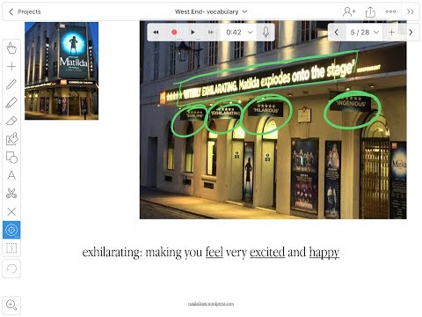Click the exhilarating definition text

[x=211, y=253]
